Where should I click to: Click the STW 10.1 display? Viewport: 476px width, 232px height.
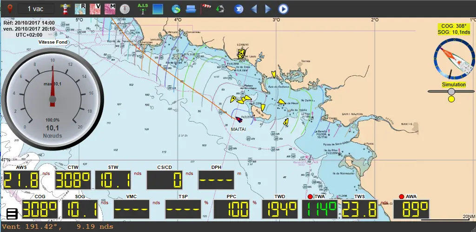(113, 180)
